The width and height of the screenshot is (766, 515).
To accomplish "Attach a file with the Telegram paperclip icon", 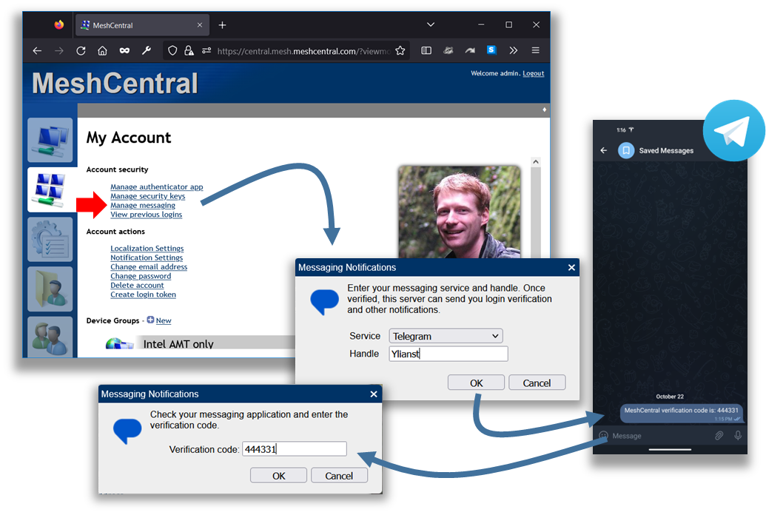I will click(x=719, y=436).
